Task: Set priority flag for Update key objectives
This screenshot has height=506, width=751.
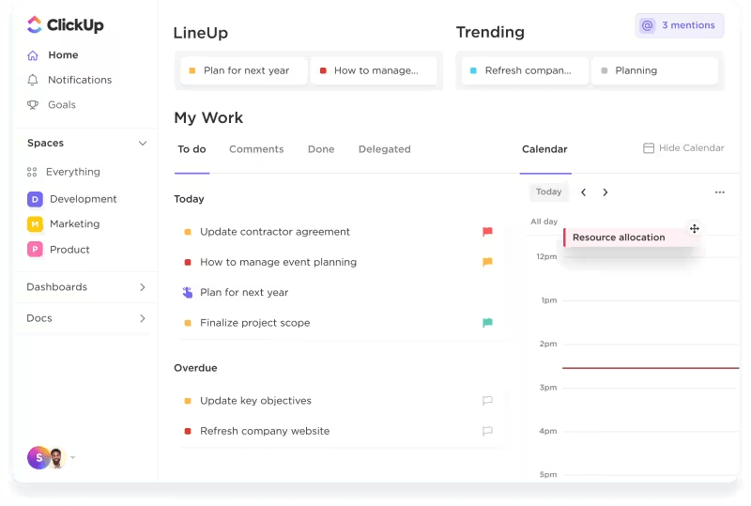Action: pyautogui.click(x=487, y=401)
